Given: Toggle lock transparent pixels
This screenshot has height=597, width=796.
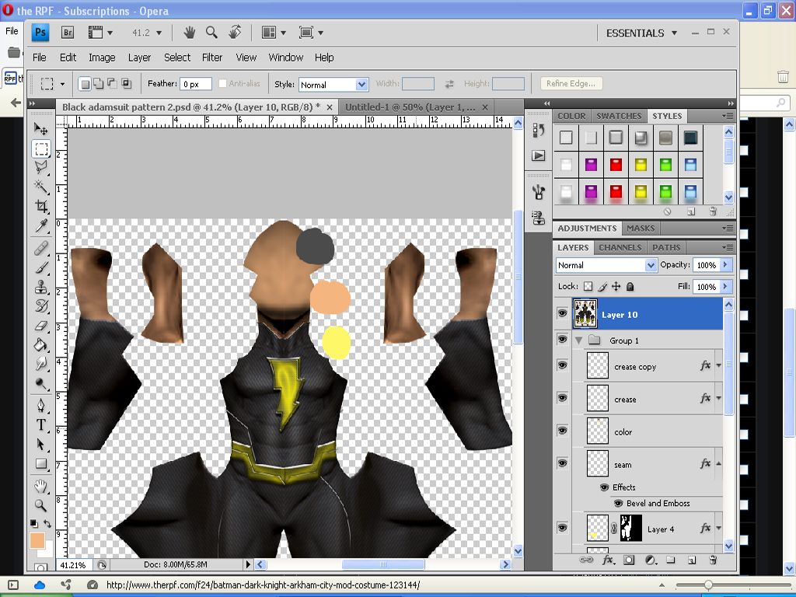Looking at the screenshot, I should click(x=588, y=286).
